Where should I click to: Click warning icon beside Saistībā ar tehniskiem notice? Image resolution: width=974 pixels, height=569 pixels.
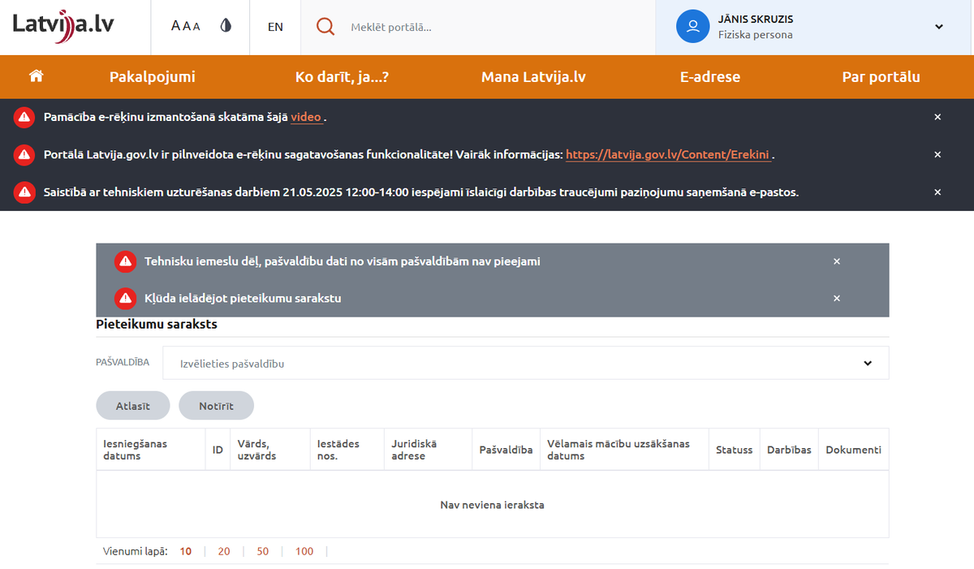[24, 192]
